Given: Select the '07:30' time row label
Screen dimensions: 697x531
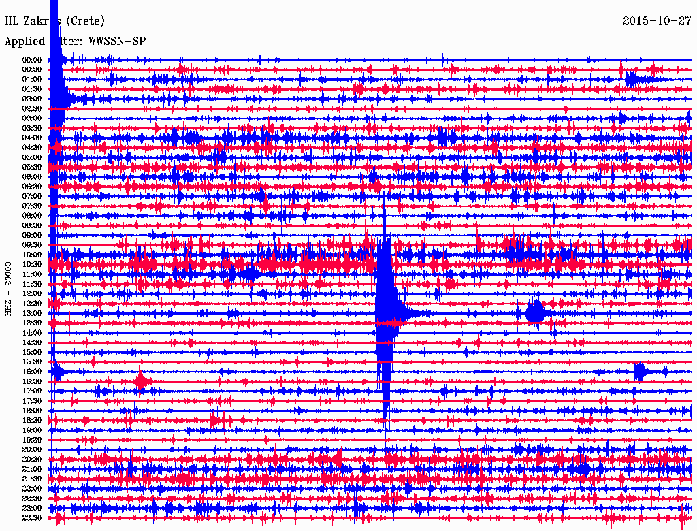Looking at the screenshot, I should pyautogui.click(x=32, y=206).
